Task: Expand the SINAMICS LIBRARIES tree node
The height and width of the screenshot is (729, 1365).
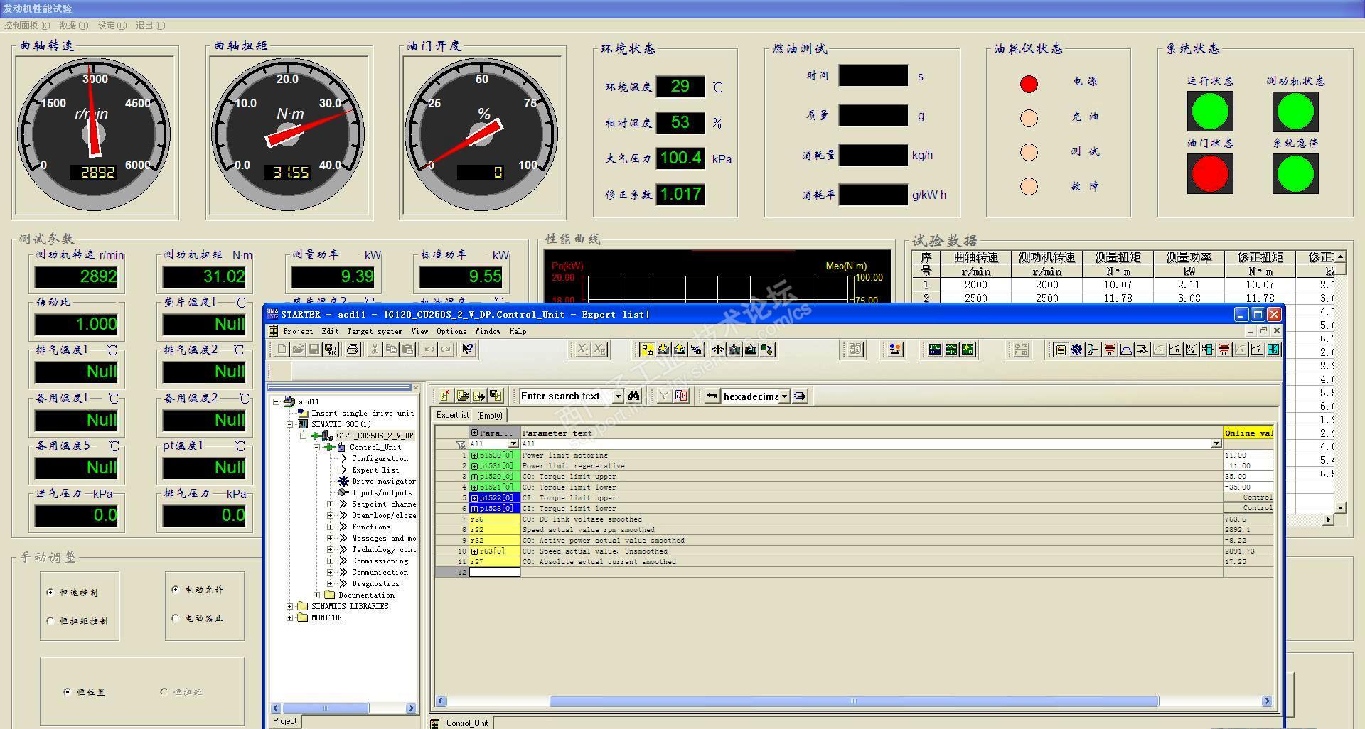Action: point(290,607)
